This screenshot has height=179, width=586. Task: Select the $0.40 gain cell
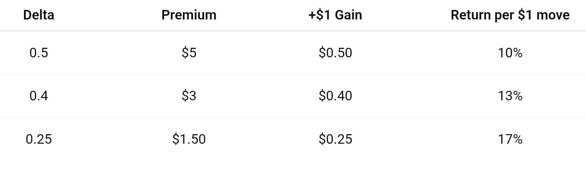(x=335, y=96)
